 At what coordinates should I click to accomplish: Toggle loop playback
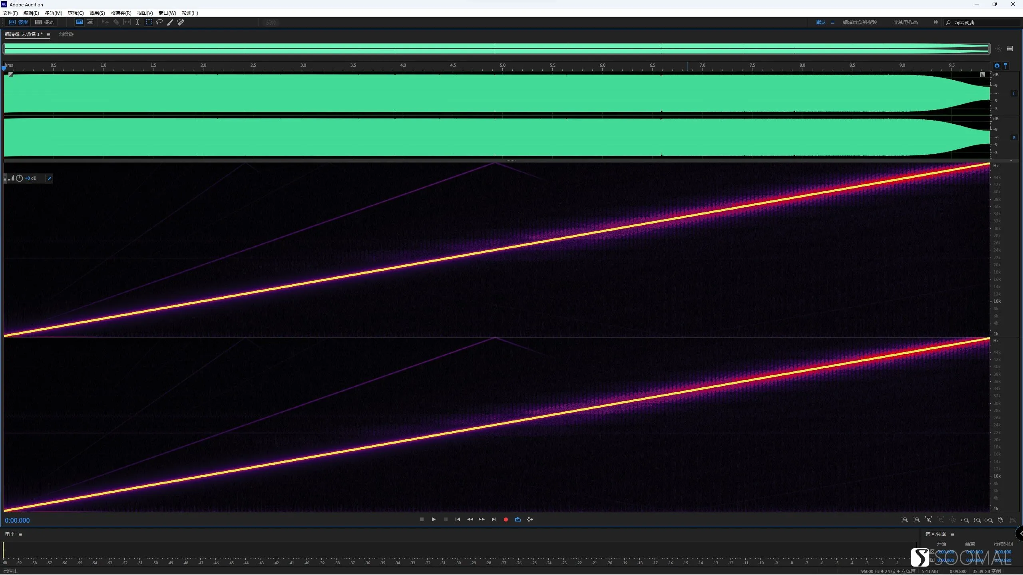pos(518,519)
